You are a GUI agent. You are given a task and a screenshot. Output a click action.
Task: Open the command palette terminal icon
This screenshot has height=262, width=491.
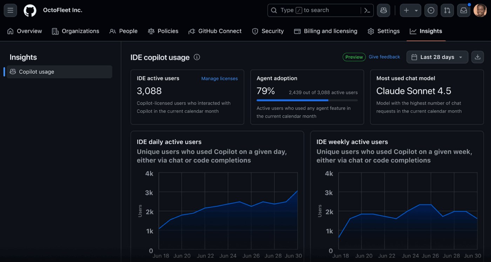[x=367, y=10]
